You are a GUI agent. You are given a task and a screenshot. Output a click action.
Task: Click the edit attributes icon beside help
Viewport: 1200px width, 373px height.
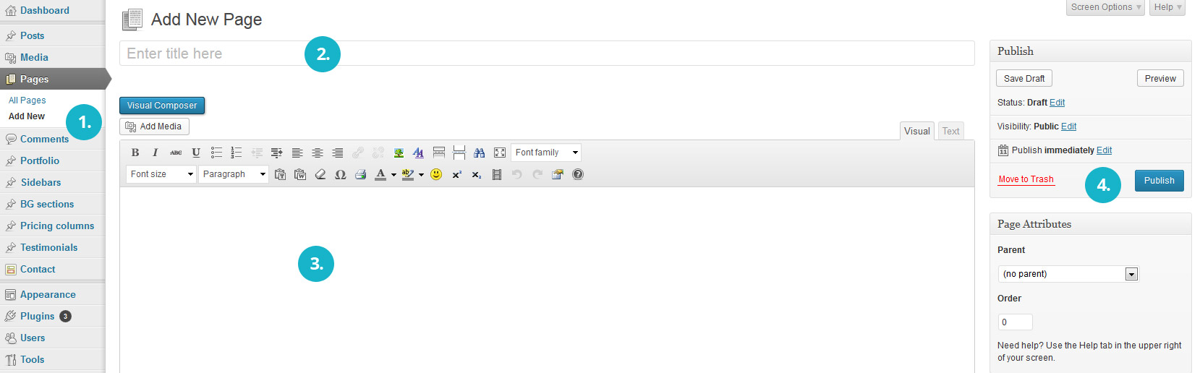[x=558, y=174]
